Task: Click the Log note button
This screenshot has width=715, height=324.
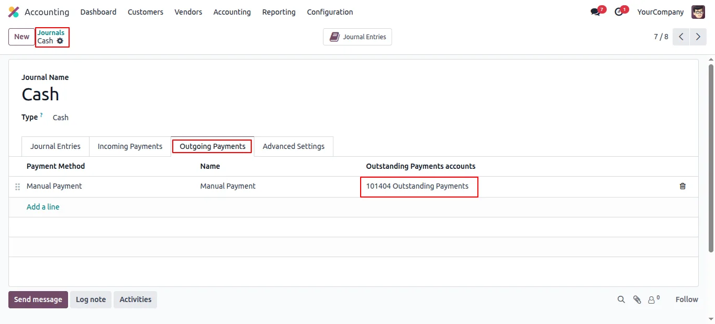Action: pyautogui.click(x=91, y=299)
